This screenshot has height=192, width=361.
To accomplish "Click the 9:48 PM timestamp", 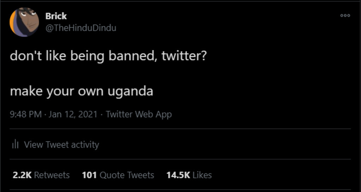I will pos(25,114).
